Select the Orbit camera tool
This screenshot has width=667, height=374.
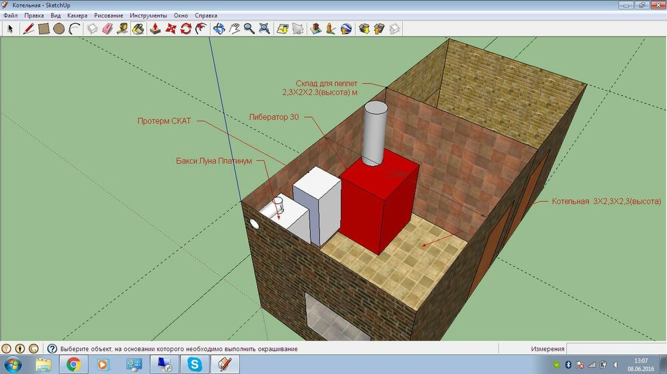[219, 29]
